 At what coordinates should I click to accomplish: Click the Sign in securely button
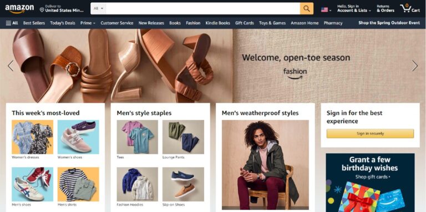click(370, 133)
